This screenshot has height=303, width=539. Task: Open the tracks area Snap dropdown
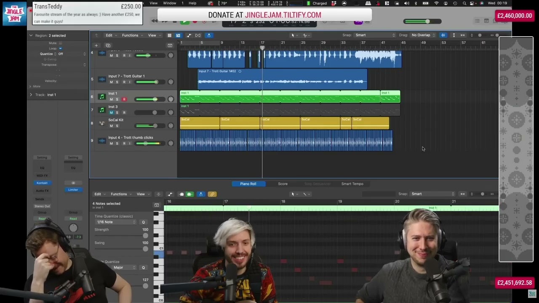[375, 35]
